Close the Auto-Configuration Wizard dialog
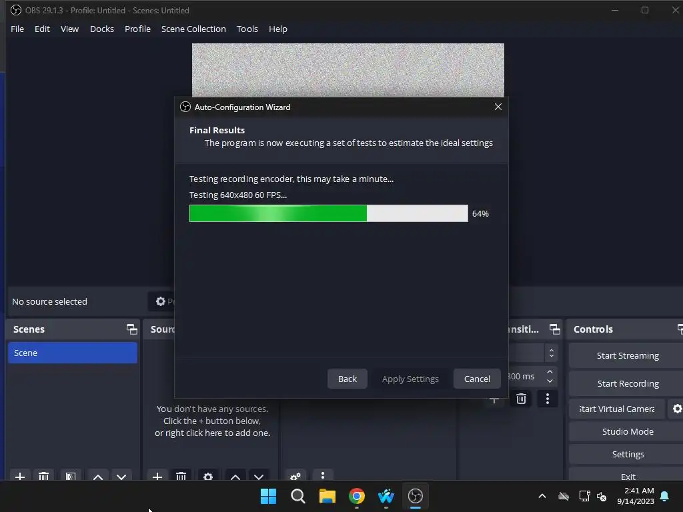The image size is (683, 512). [498, 107]
